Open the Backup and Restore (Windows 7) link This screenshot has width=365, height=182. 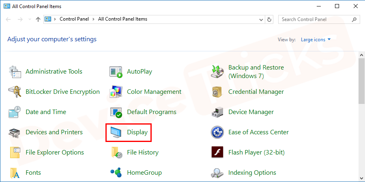[x=255, y=72]
